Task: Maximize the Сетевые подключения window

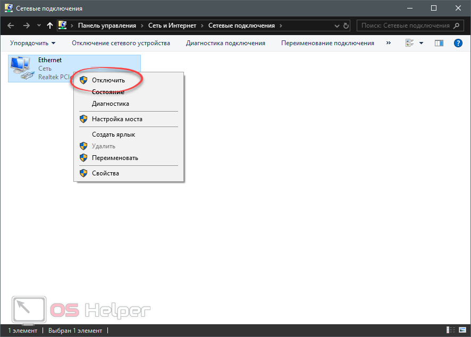Action: 434,8
